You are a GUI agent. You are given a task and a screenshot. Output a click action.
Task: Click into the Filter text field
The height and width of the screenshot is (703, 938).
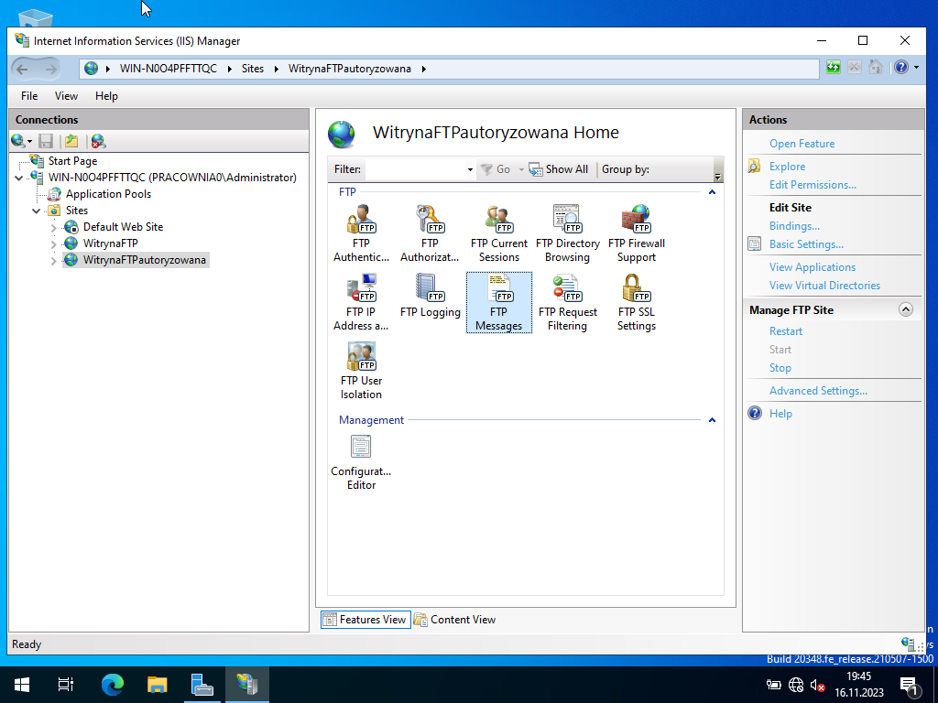coord(415,169)
